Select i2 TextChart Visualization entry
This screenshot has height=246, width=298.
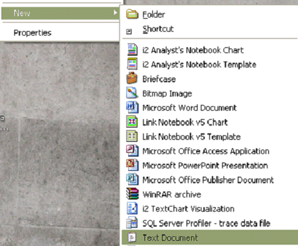tap(189, 209)
